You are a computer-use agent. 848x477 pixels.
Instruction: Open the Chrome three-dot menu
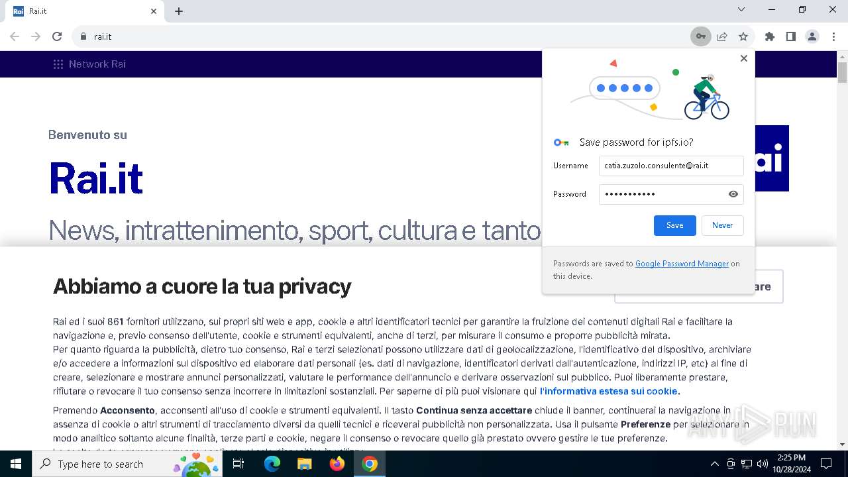(833, 36)
